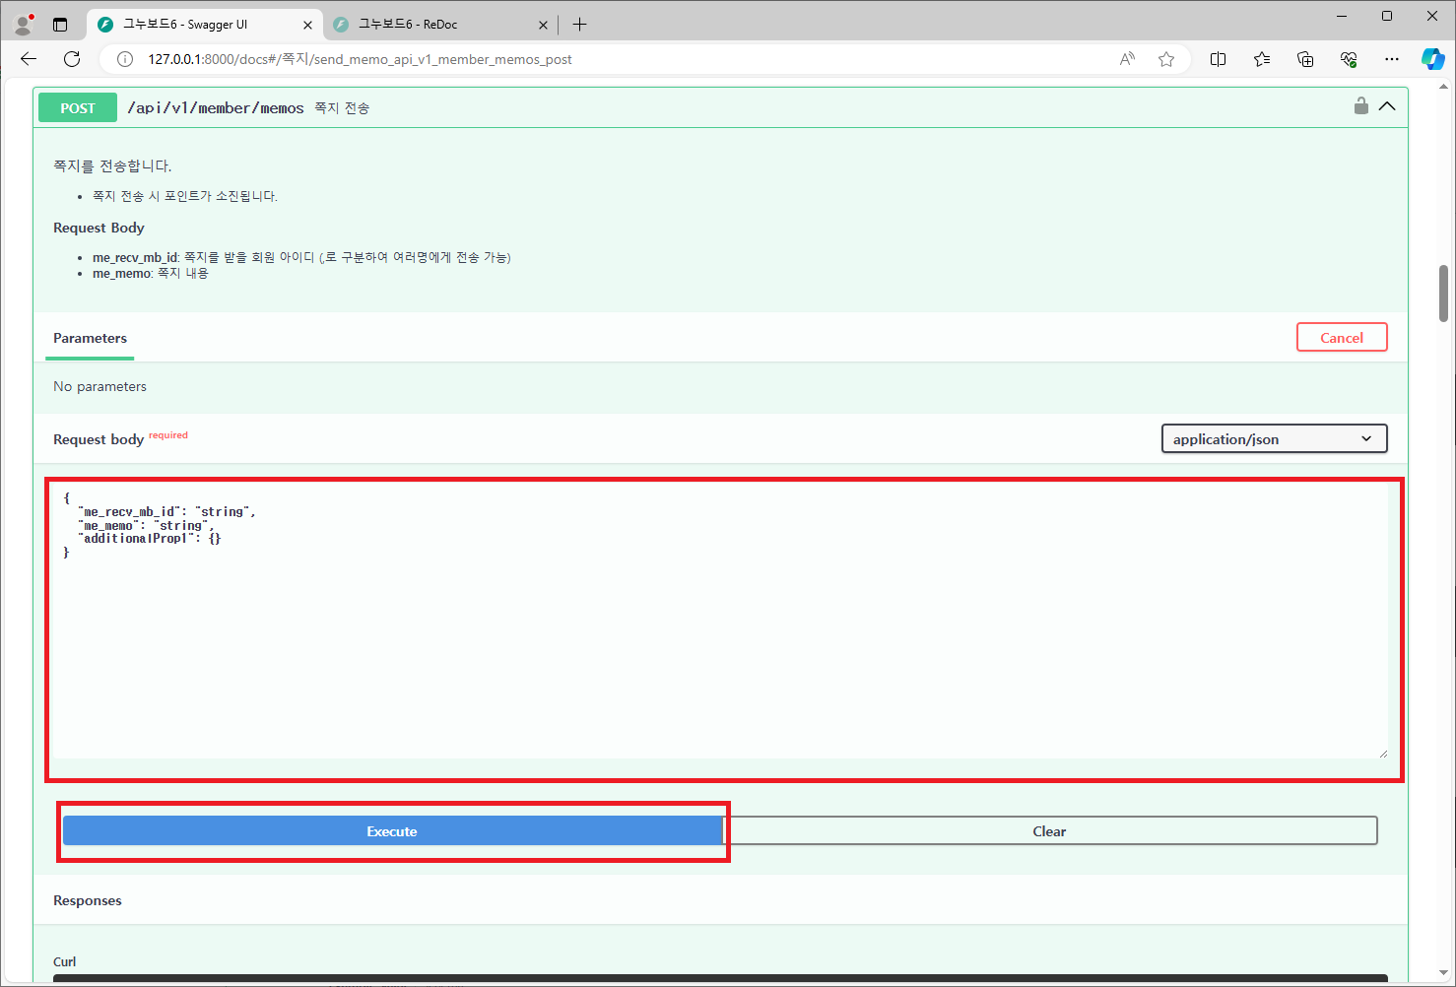Reload the current page
The width and height of the screenshot is (1456, 987).
pos(72,59)
